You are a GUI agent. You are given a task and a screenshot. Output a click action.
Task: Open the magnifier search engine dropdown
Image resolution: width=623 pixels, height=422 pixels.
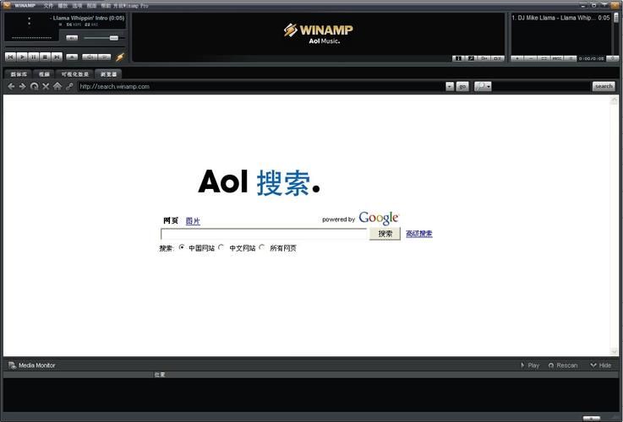click(483, 86)
